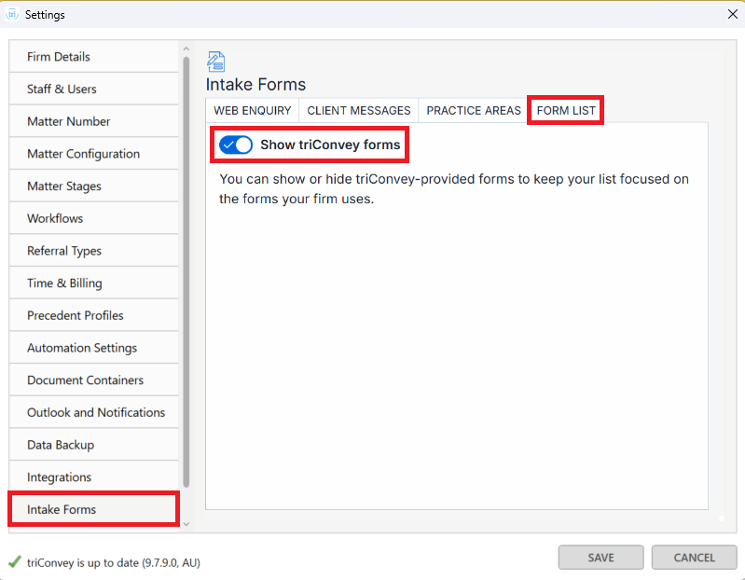Select Referral Types in sidebar
745x580 pixels.
[x=93, y=250]
